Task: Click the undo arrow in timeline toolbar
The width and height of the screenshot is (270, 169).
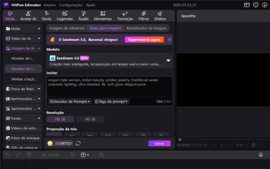Action: 8,155
